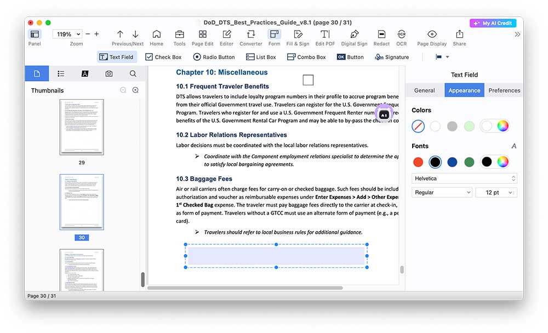The width and height of the screenshot is (548, 333).
Task: Select the green font color swatch
Action: tap(470, 162)
